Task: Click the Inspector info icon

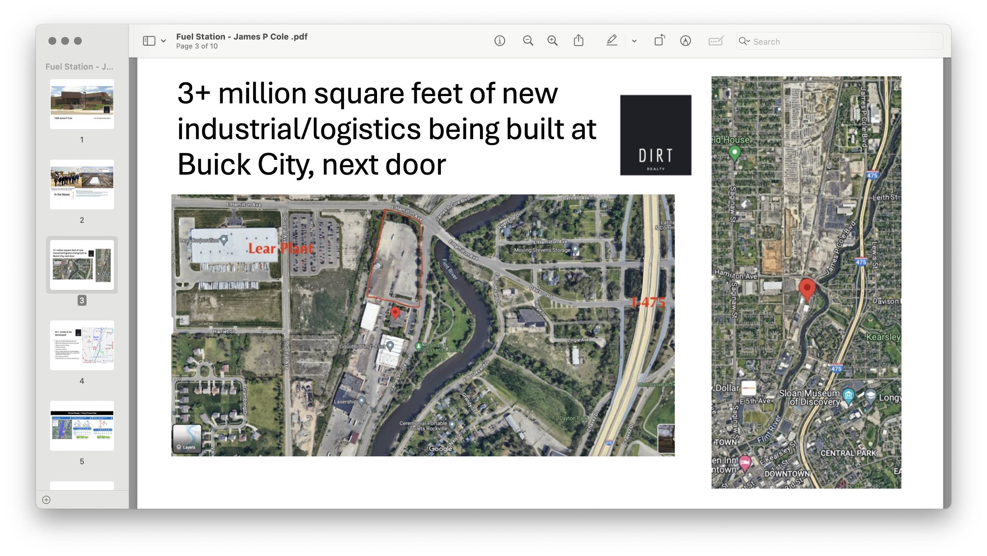Action: (499, 40)
